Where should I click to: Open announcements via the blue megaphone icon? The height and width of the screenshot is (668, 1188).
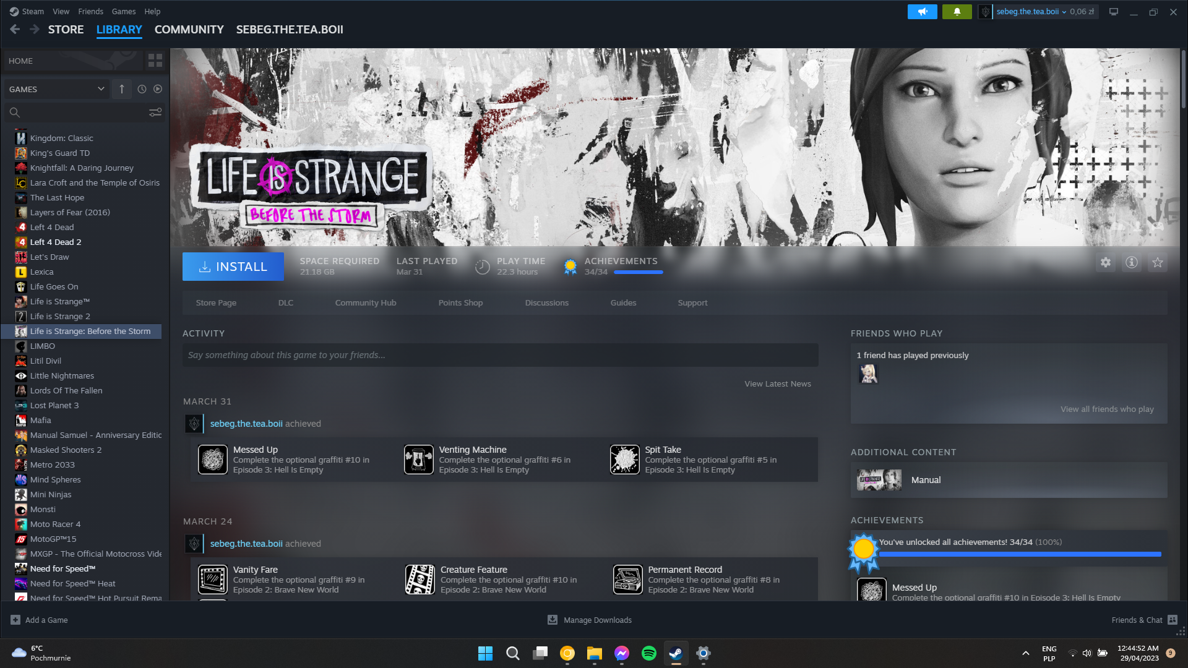tap(922, 12)
